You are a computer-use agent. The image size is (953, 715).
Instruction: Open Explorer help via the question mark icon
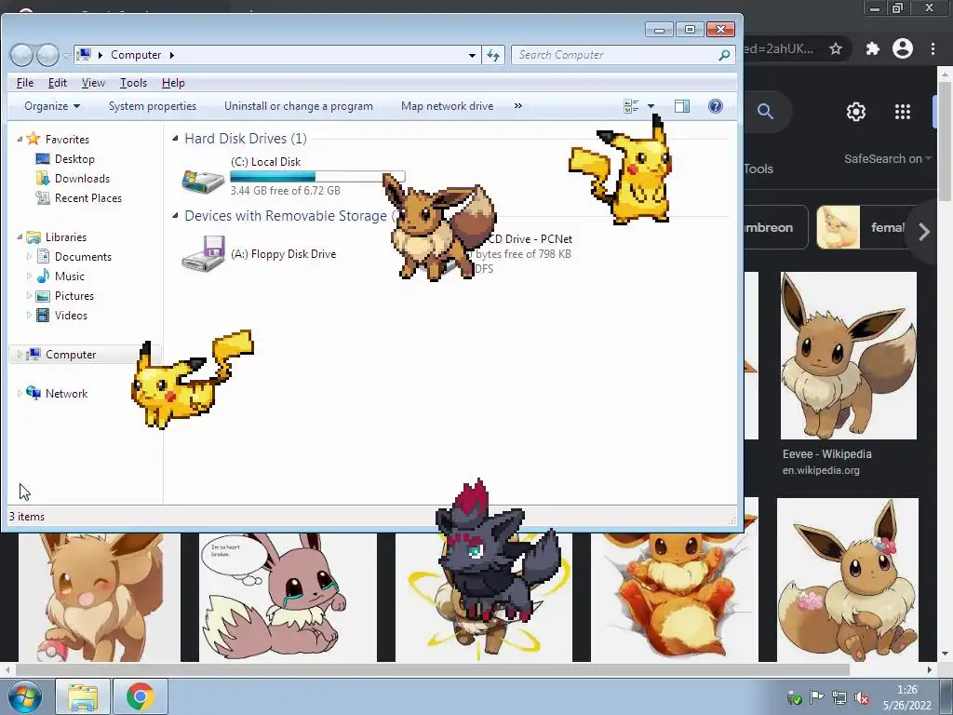point(716,106)
